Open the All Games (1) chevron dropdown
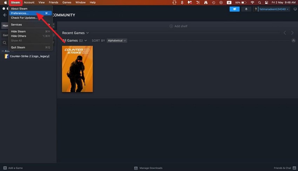The image size is (298, 171). tap(86, 40)
